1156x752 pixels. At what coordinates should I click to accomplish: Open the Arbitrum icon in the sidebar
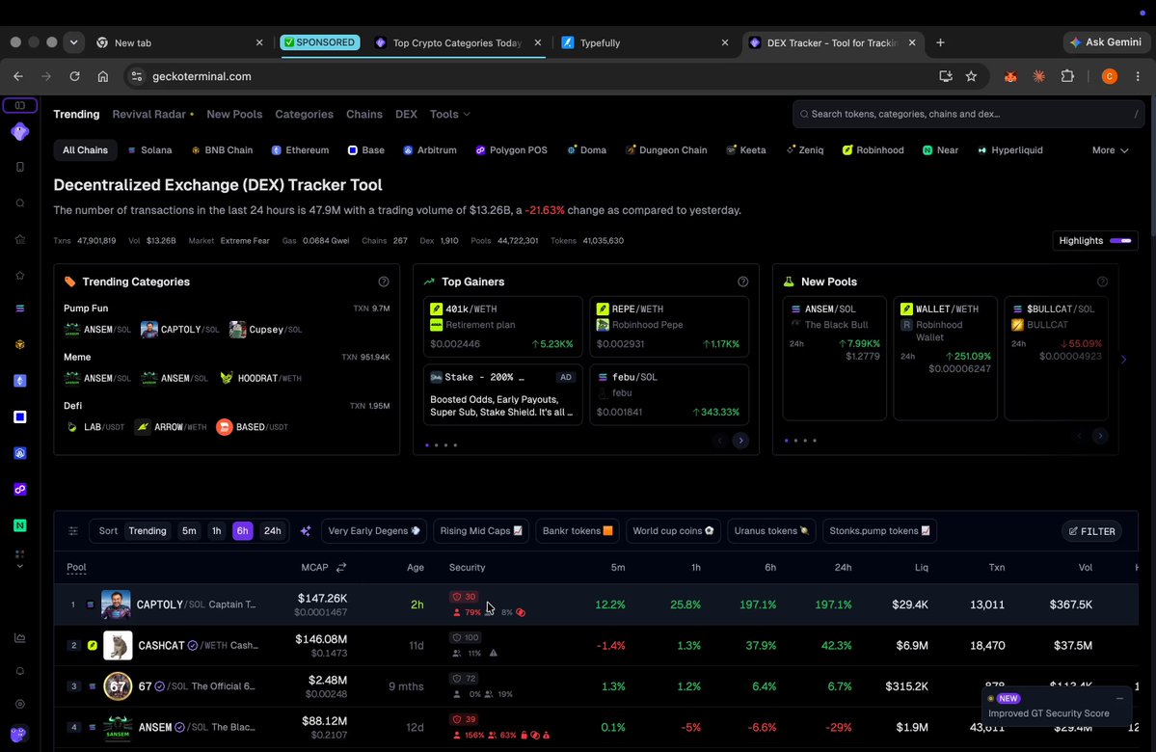20,453
